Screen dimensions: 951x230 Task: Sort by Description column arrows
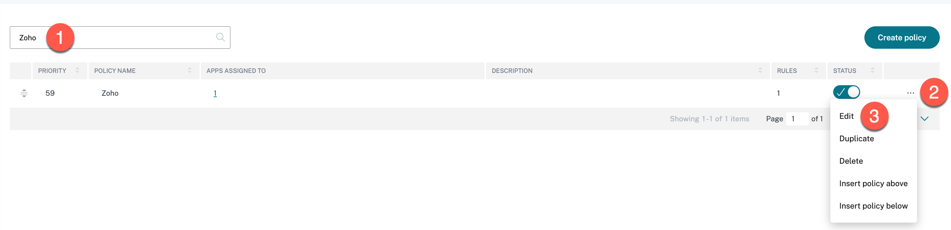[x=760, y=70]
